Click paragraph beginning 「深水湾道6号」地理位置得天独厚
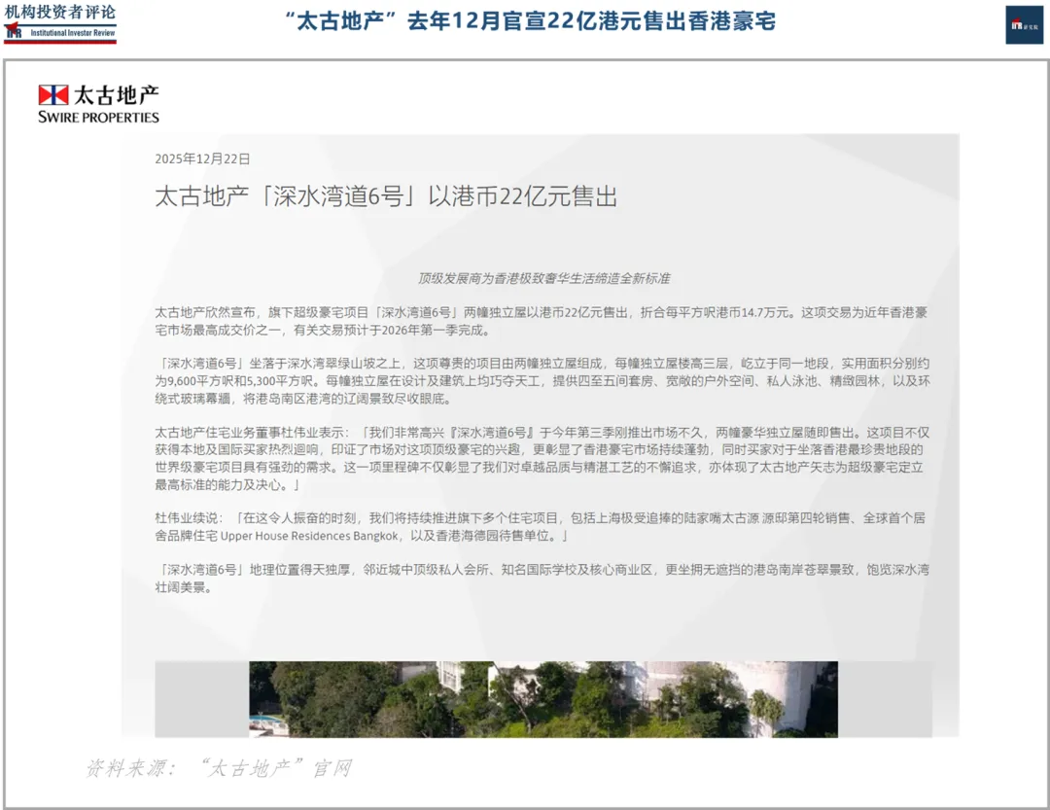This screenshot has width=1050, height=810. pyautogui.click(x=542, y=579)
